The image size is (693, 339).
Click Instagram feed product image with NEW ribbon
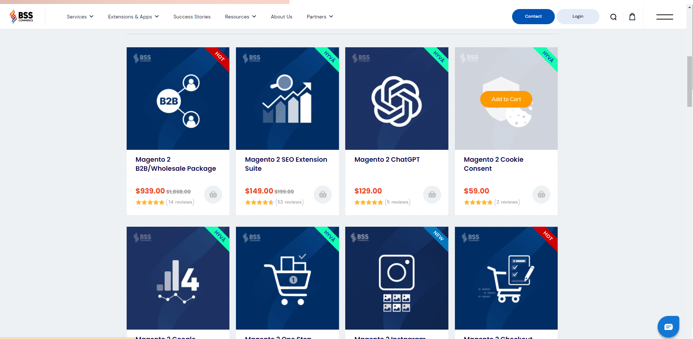pyautogui.click(x=397, y=278)
